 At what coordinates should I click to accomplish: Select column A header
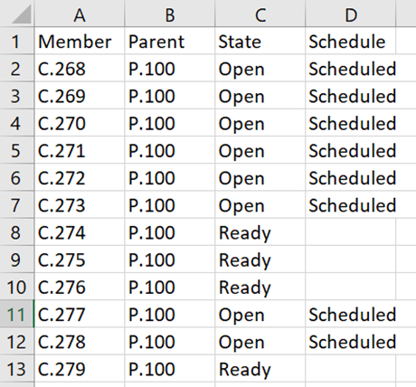80,14
